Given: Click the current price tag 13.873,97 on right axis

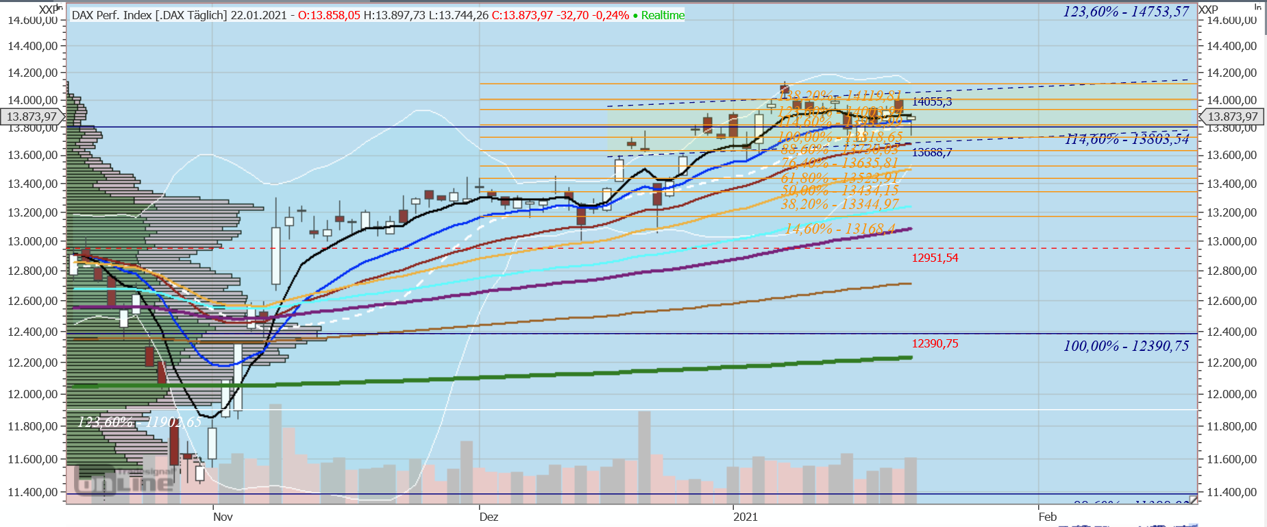Looking at the screenshot, I should 1232,117.
